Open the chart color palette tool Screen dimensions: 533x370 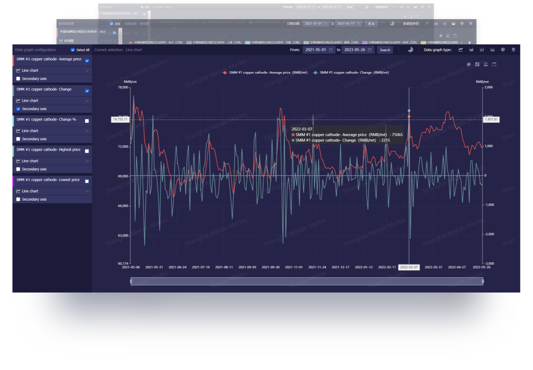tap(469, 64)
